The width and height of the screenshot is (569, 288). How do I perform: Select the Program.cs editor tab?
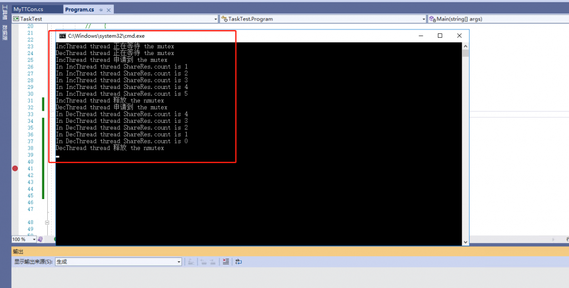point(79,10)
